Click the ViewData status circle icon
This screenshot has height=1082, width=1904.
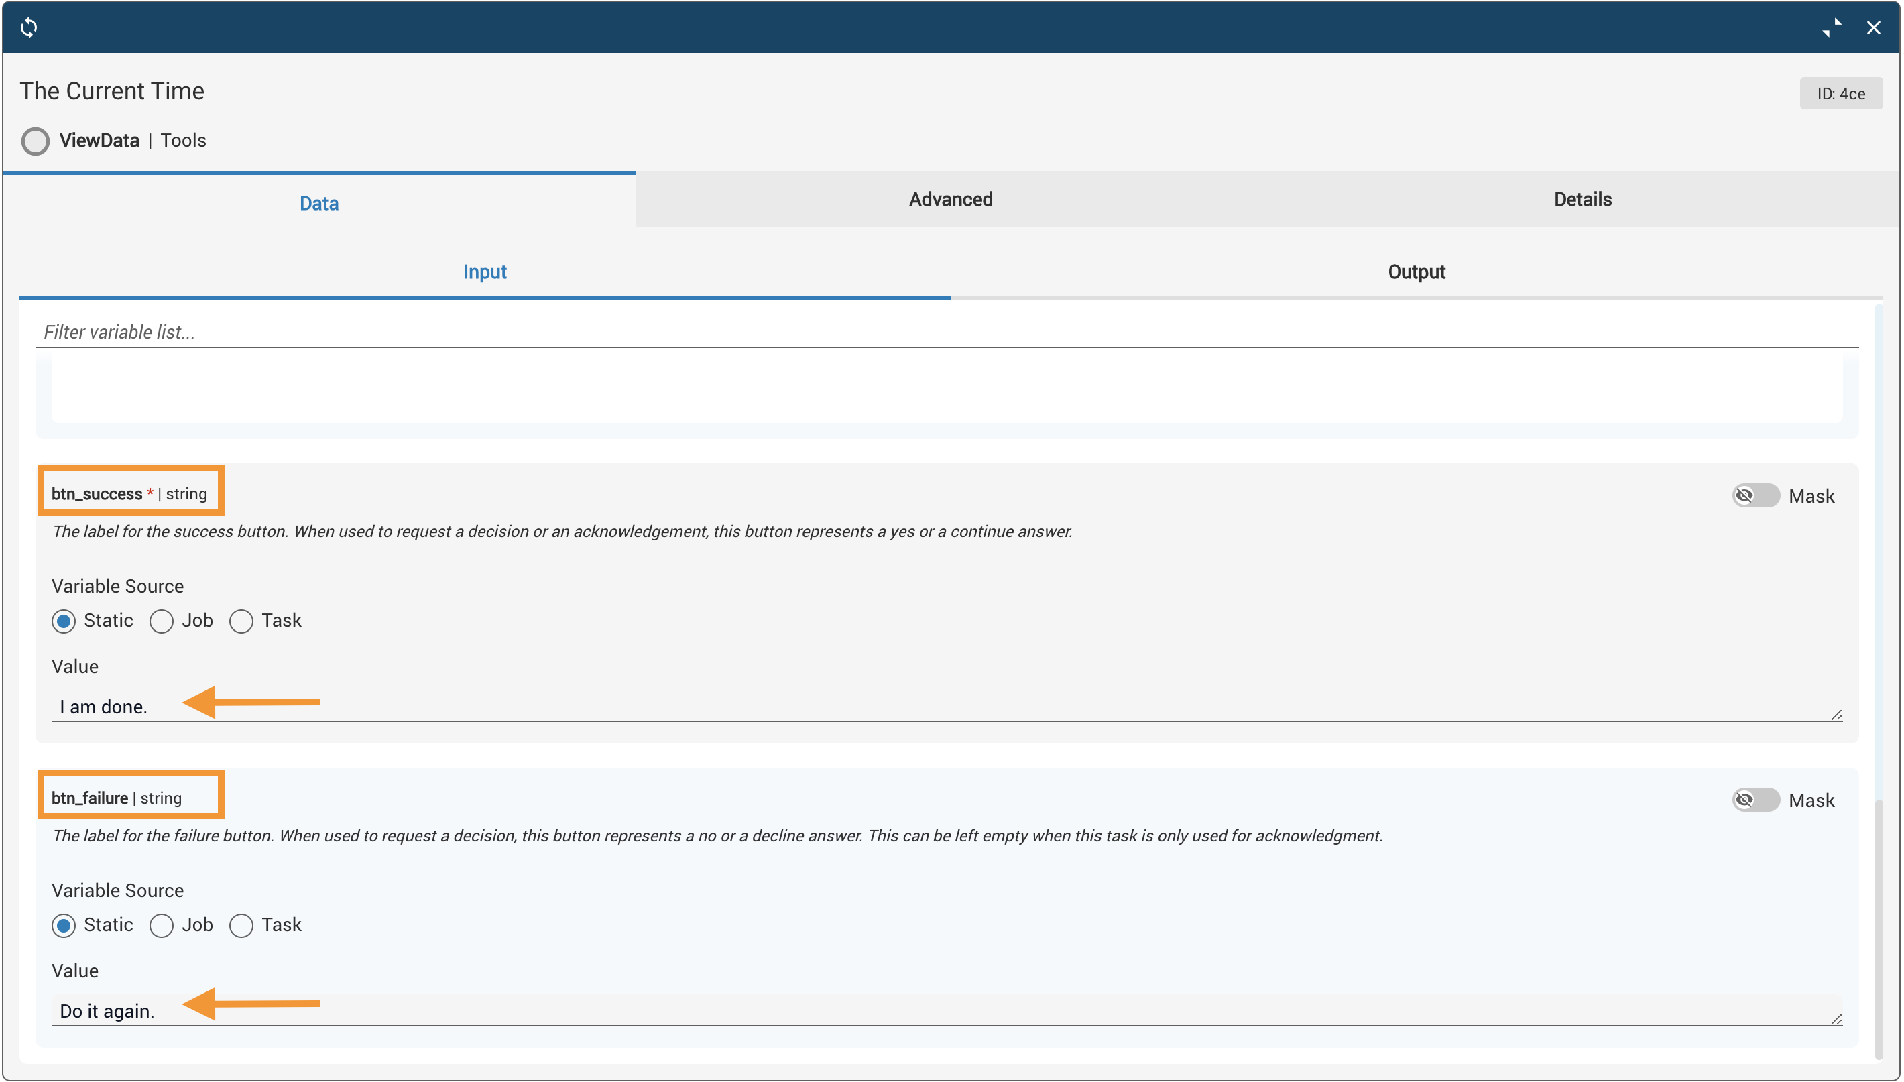(x=35, y=141)
